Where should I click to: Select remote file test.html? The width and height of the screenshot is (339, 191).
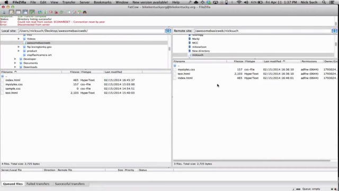click(x=184, y=74)
